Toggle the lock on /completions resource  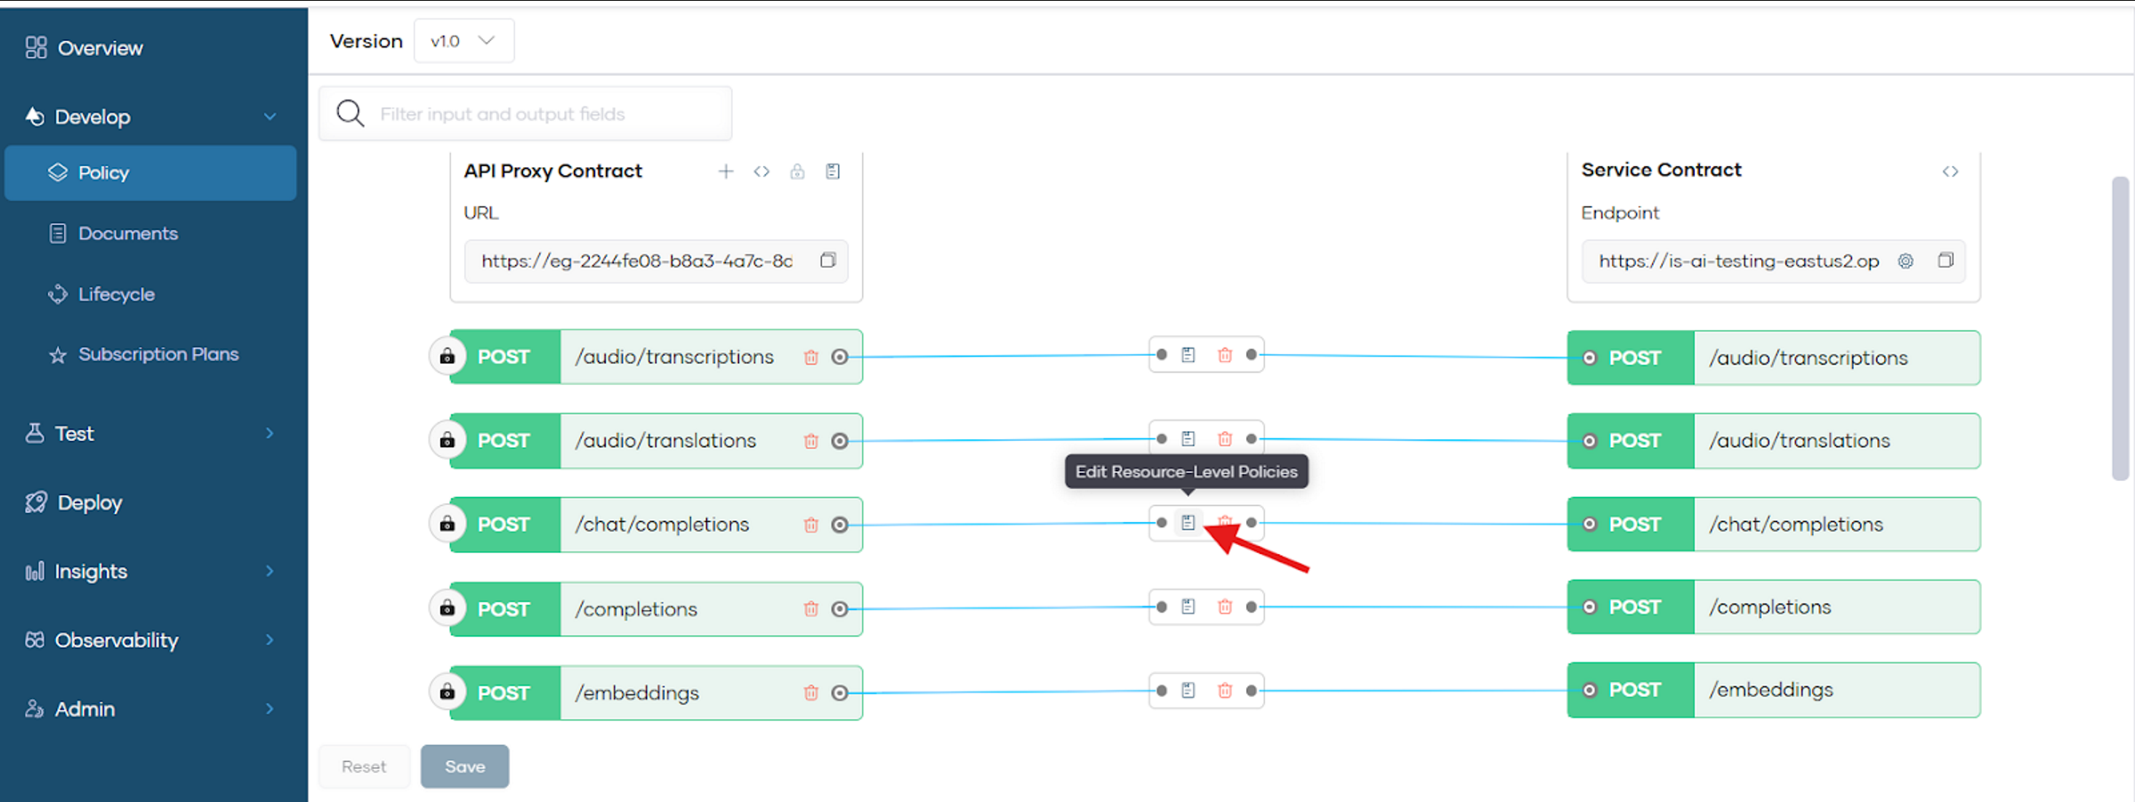[x=447, y=609]
